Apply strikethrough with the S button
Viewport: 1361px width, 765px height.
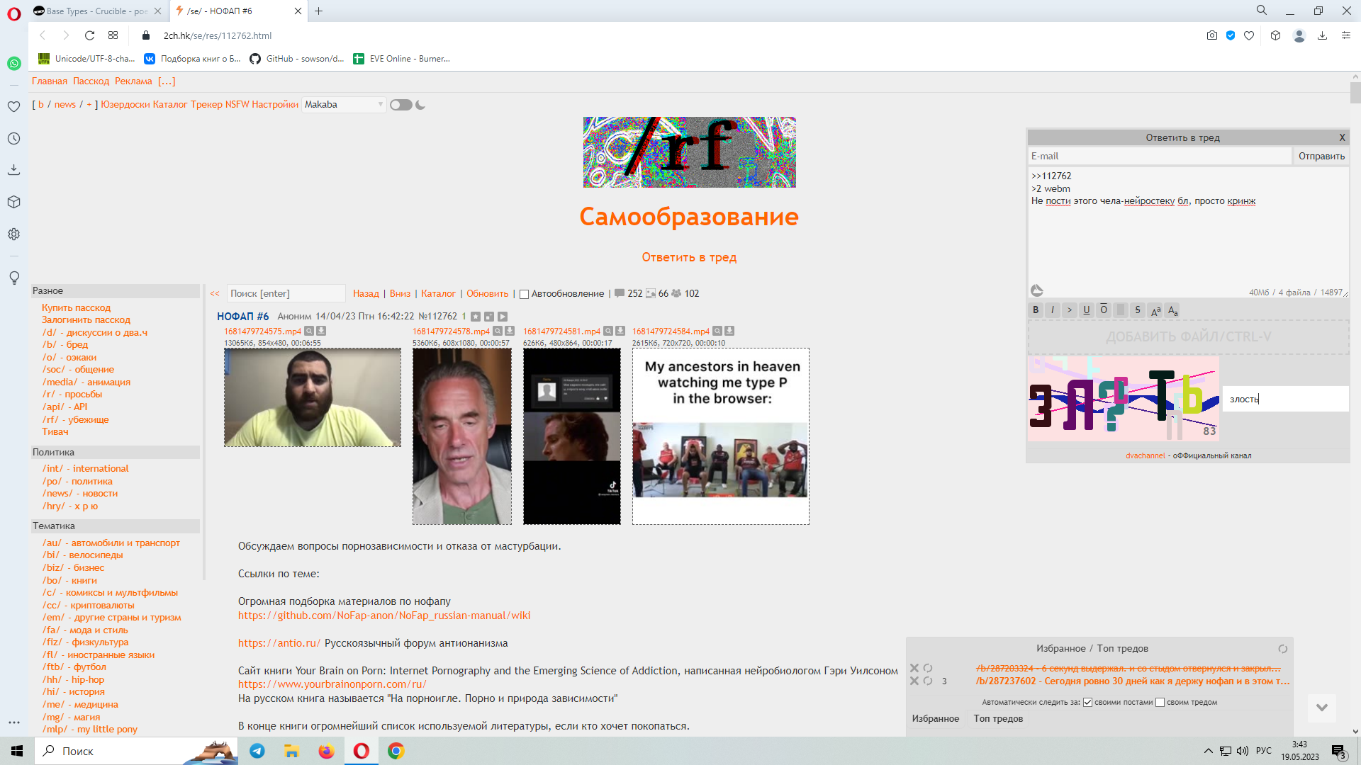1138,310
